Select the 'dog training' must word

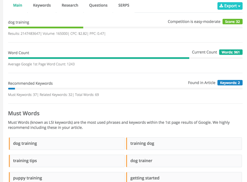pyautogui.click(x=67, y=144)
